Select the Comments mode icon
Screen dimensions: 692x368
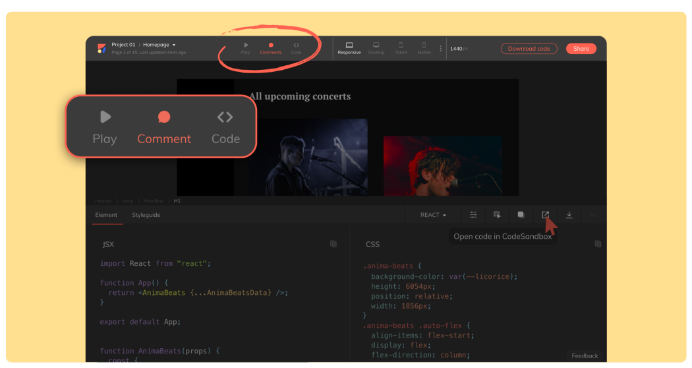pyautogui.click(x=271, y=46)
